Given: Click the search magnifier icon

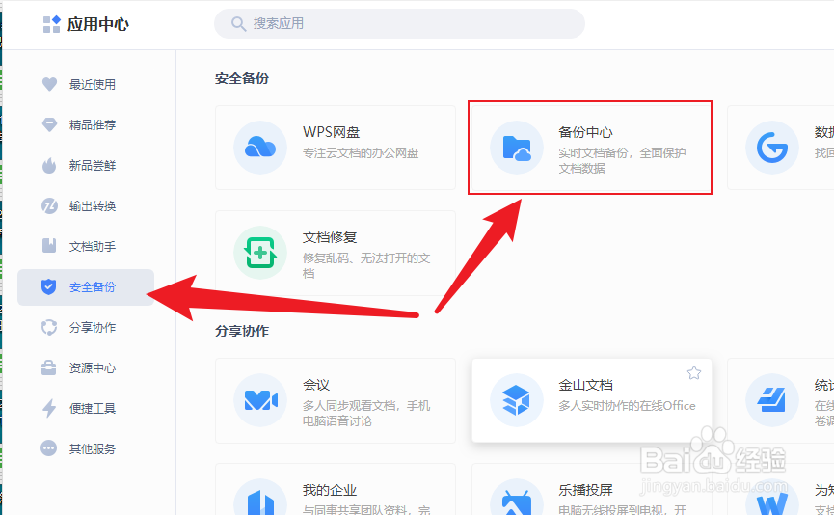Looking at the screenshot, I should (238, 24).
